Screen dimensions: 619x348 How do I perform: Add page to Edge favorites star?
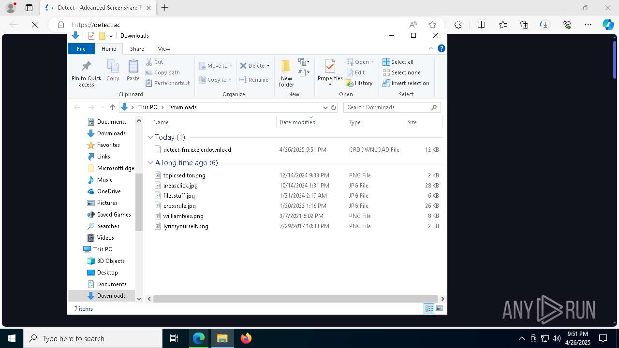[432, 25]
